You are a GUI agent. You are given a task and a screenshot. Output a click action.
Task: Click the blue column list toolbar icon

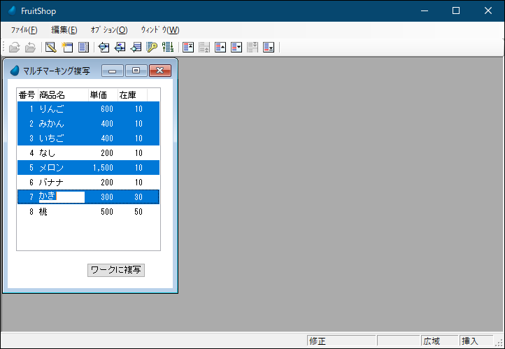(84, 48)
